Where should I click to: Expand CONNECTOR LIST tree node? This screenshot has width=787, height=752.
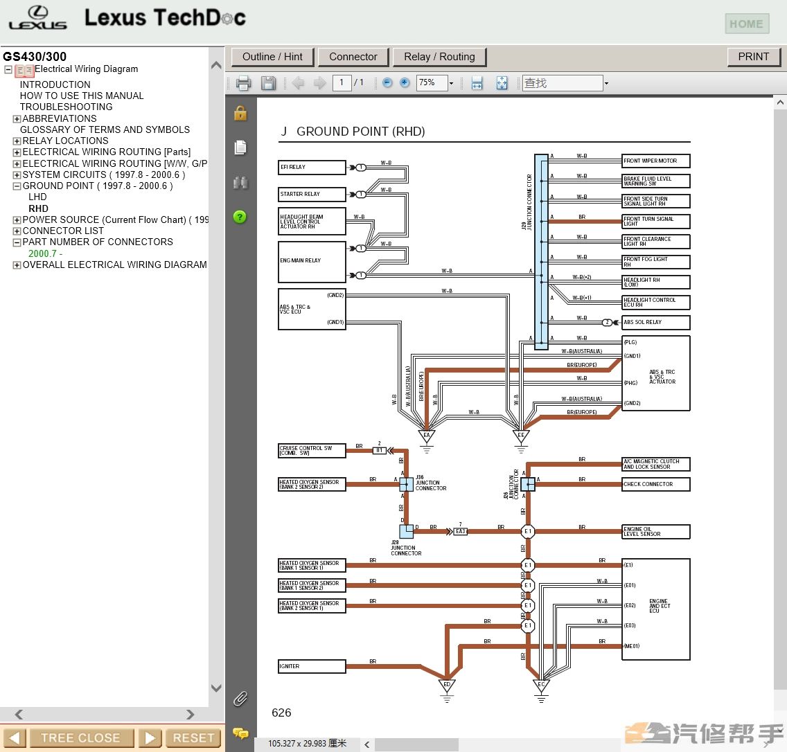tap(17, 231)
